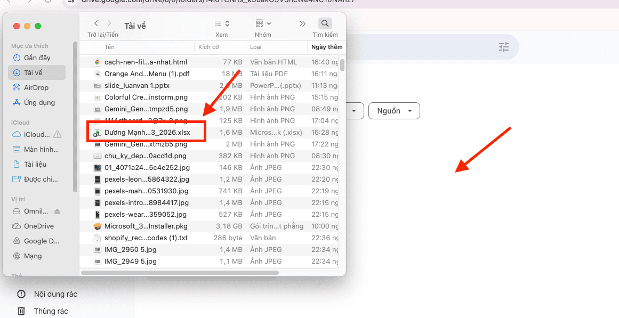
Task: Select file Gemini_Gen...xtmzb5.png
Action: [146, 144]
